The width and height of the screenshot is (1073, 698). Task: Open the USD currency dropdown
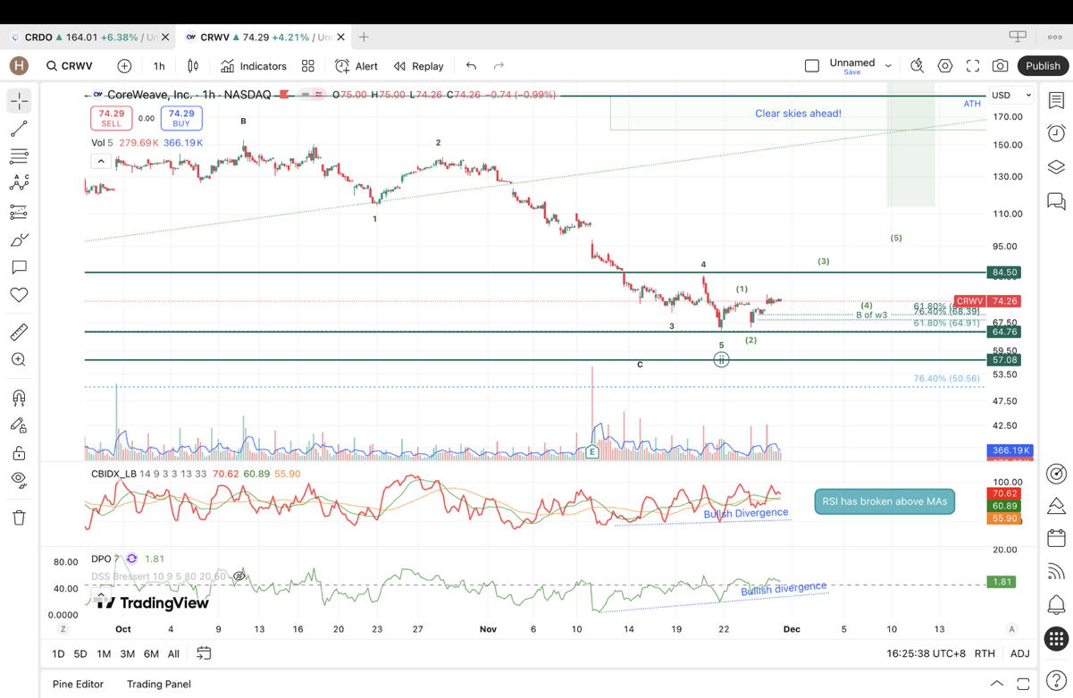coord(1010,95)
